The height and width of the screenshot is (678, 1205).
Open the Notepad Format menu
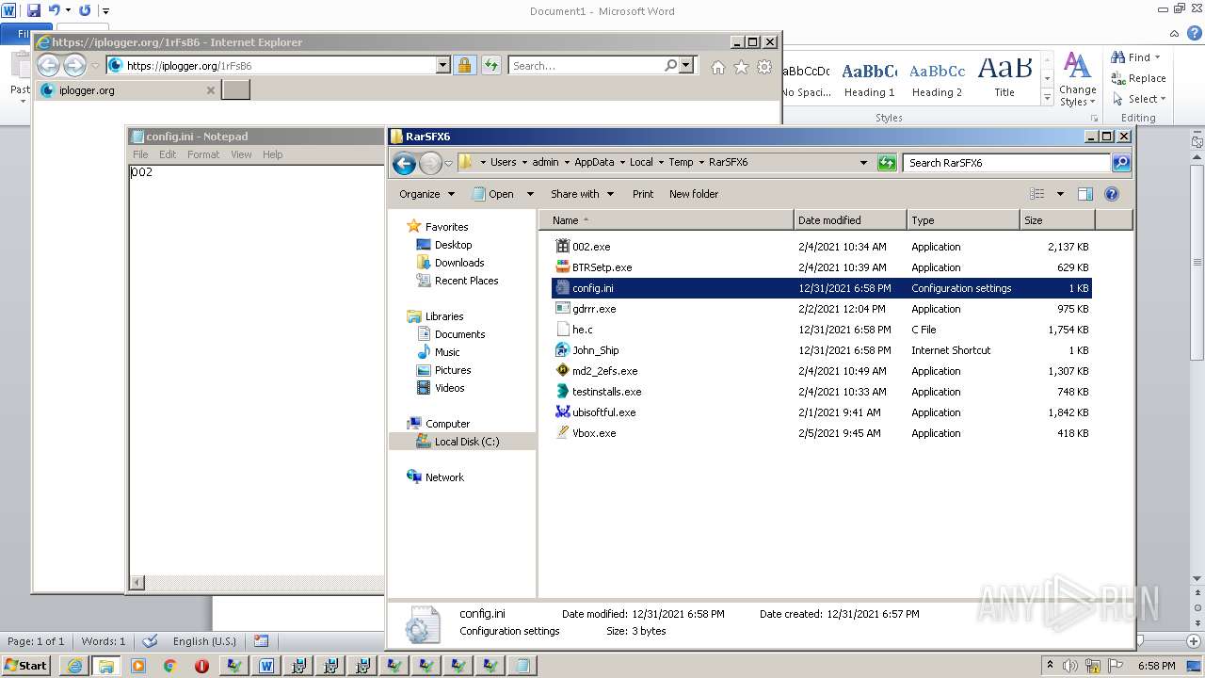[x=203, y=154]
